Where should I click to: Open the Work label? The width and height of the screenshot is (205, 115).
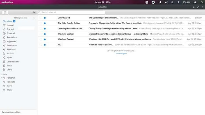[x=9, y=90]
